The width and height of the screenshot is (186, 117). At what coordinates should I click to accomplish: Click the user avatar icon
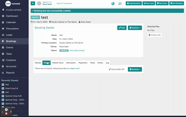tap(39, 3)
